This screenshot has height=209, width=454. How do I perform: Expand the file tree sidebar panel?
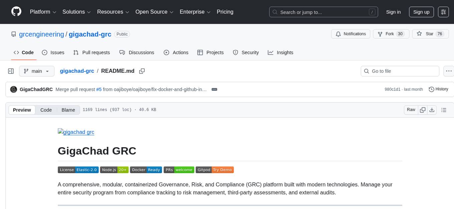pyautogui.click(x=11, y=71)
